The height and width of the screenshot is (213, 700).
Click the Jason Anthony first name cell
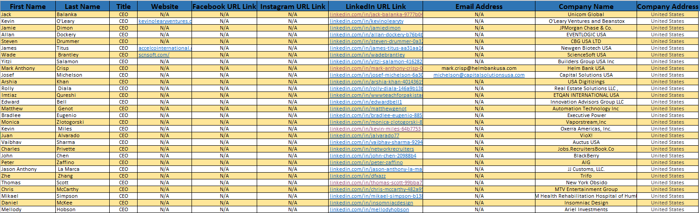point(28,169)
